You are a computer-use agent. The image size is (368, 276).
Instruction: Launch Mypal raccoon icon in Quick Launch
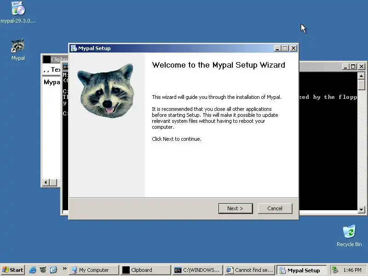[x=43, y=270]
